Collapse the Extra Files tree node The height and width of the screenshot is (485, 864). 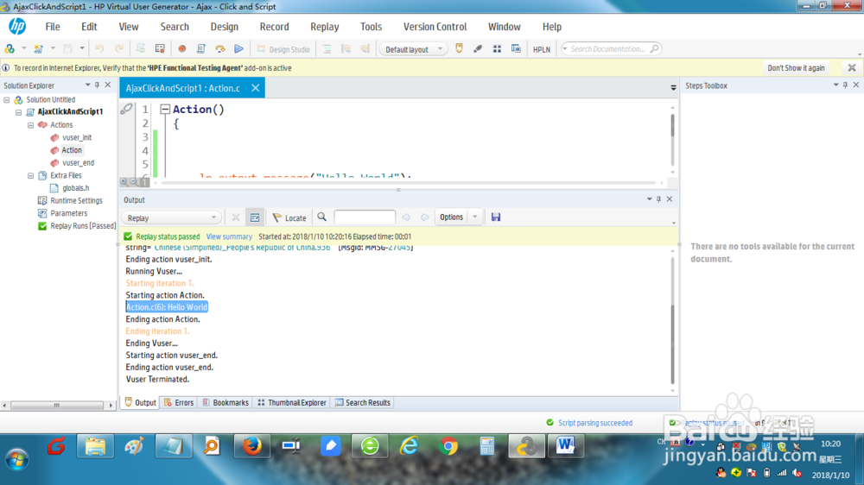point(31,175)
